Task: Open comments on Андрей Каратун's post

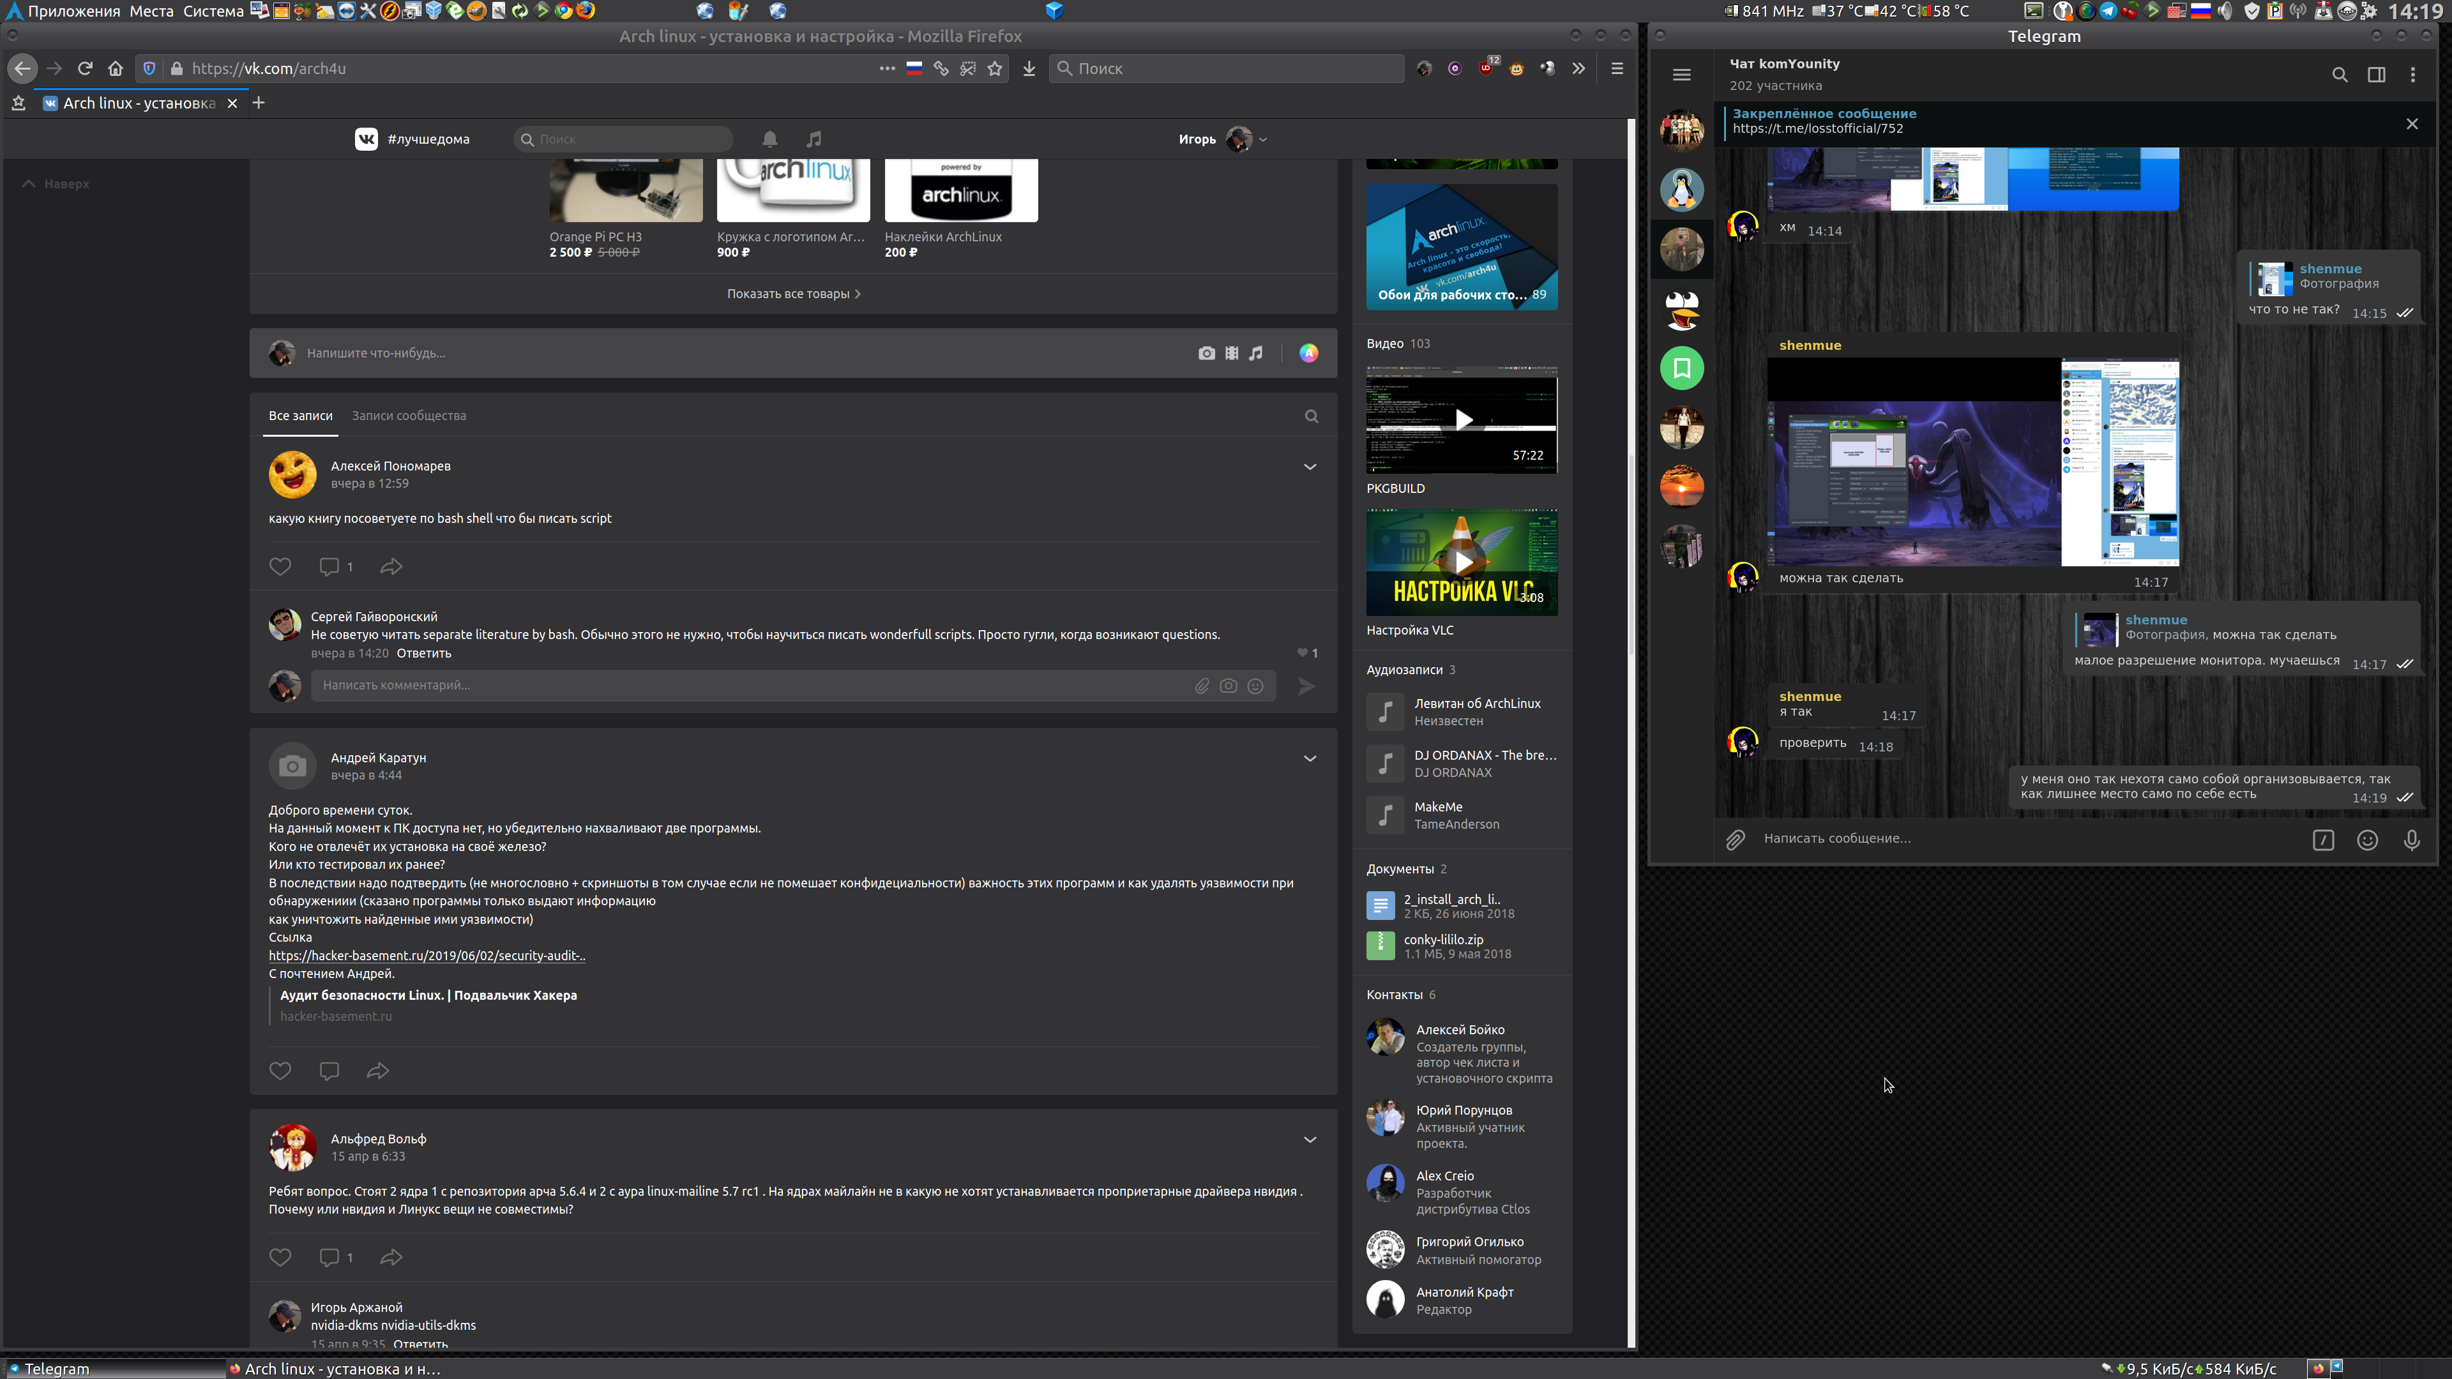Action: tap(329, 1071)
